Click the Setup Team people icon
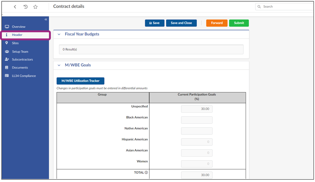Viewport: 315px width, 182px height. click(x=7, y=51)
